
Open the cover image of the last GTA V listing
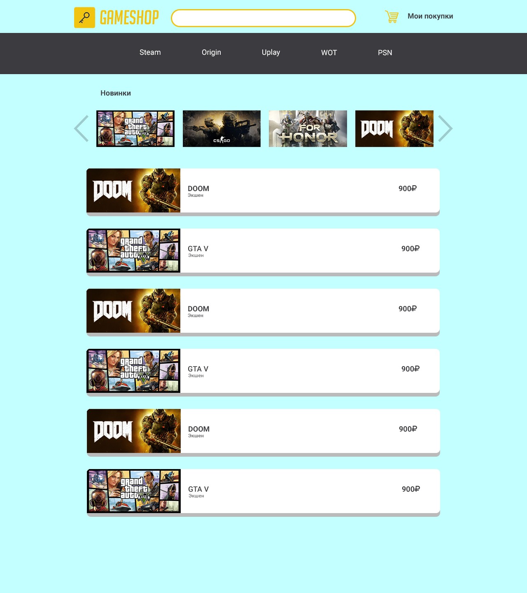click(x=134, y=491)
